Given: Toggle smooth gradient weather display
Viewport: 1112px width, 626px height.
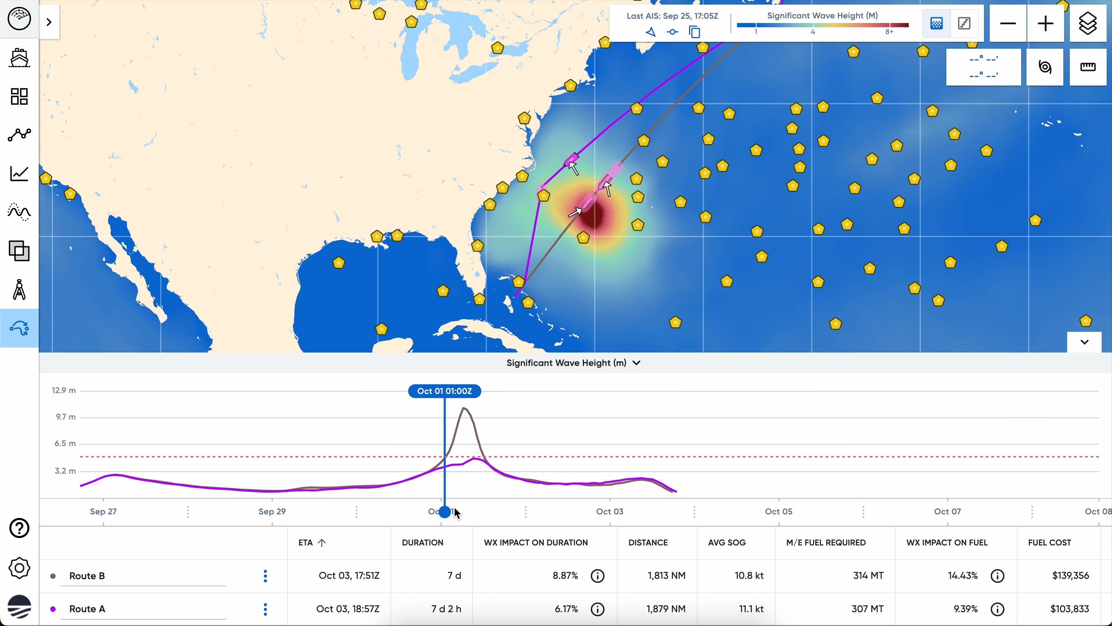Looking at the screenshot, I should (936, 23).
